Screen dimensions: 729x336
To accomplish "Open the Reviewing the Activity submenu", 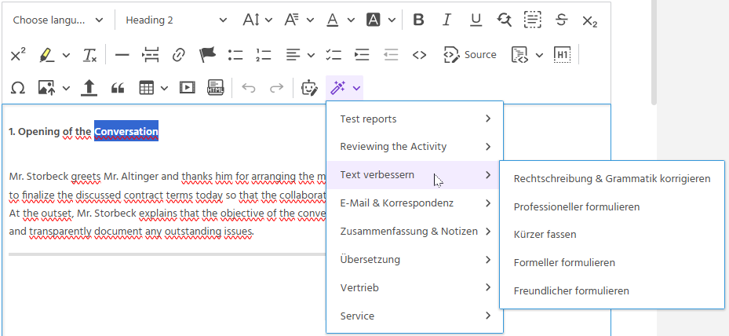I will tap(414, 147).
